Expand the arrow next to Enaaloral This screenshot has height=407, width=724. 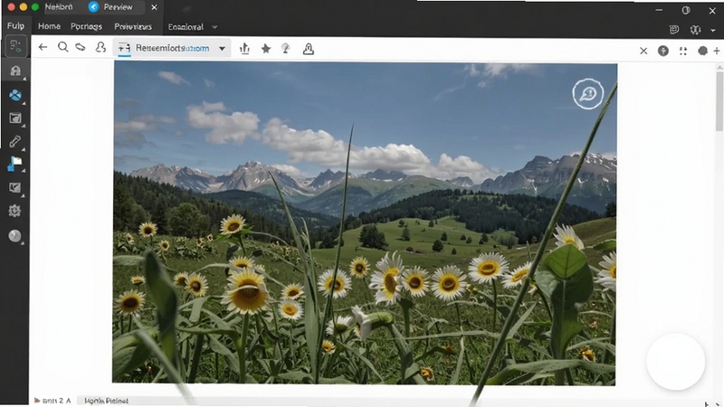pyautogui.click(x=214, y=27)
